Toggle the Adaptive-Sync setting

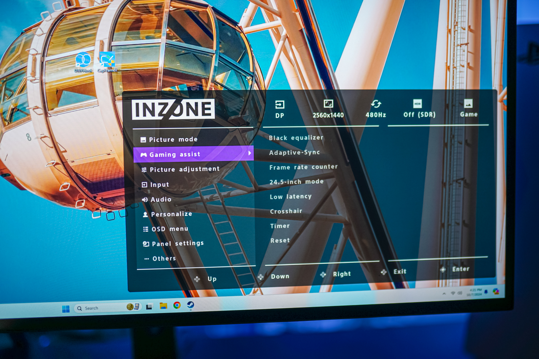click(x=295, y=153)
